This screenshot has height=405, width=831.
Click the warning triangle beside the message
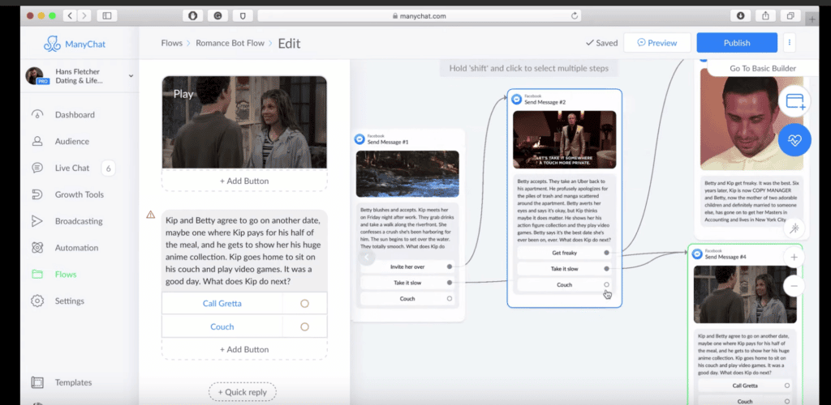tap(150, 215)
